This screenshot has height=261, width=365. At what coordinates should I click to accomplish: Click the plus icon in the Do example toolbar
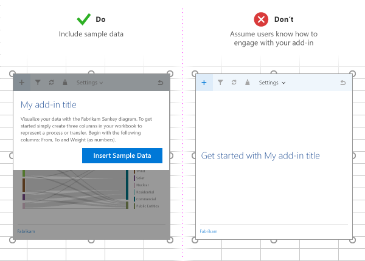[x=22, y=83]
